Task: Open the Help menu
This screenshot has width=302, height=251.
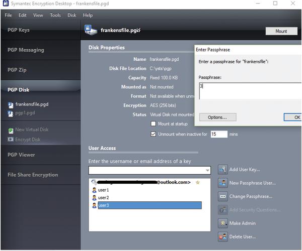Action: coord(88,15)
